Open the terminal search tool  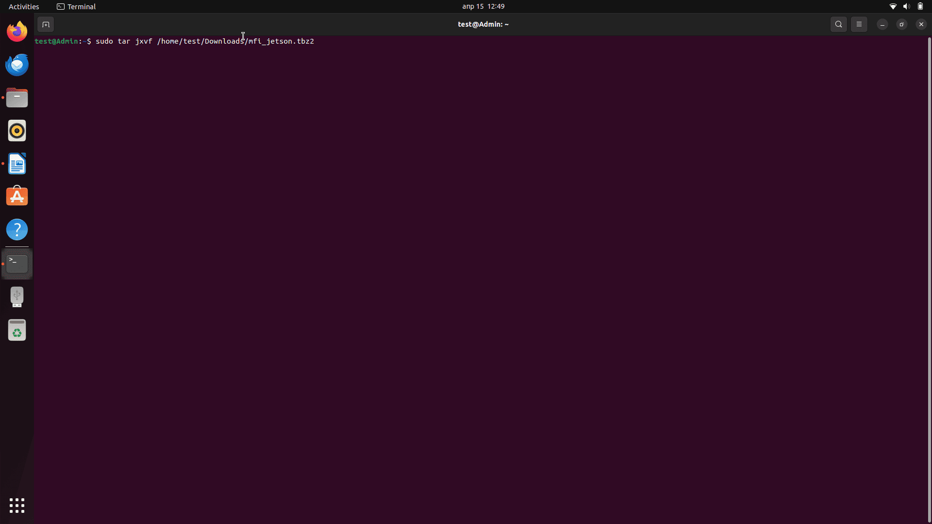click(x=838, y=24)
